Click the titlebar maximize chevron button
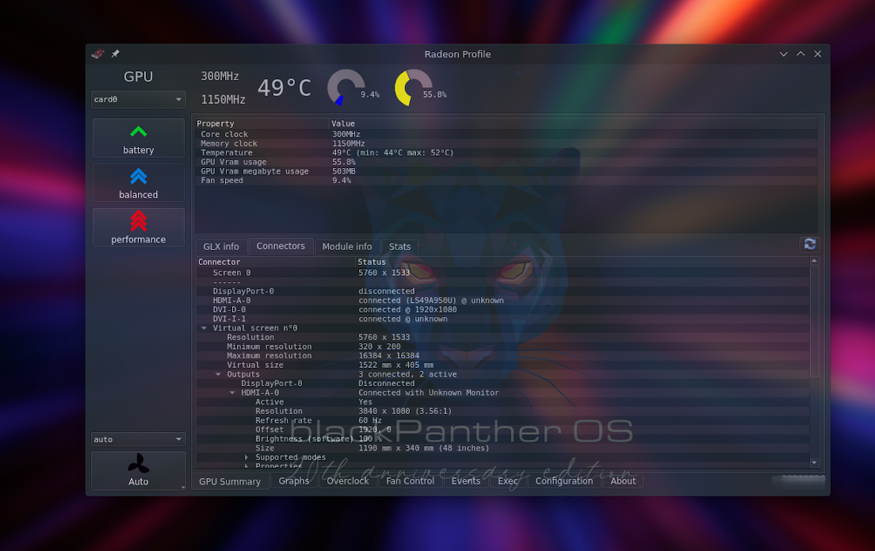Image resolution: width=875 pixels, height=551 pixels. (x=800, y=54)
